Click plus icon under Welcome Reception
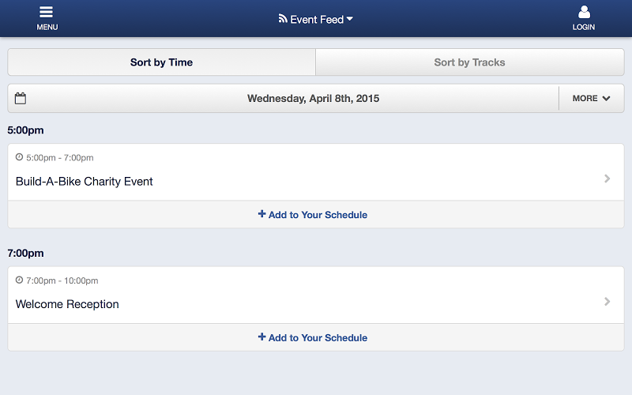 (x=262, y=337)
